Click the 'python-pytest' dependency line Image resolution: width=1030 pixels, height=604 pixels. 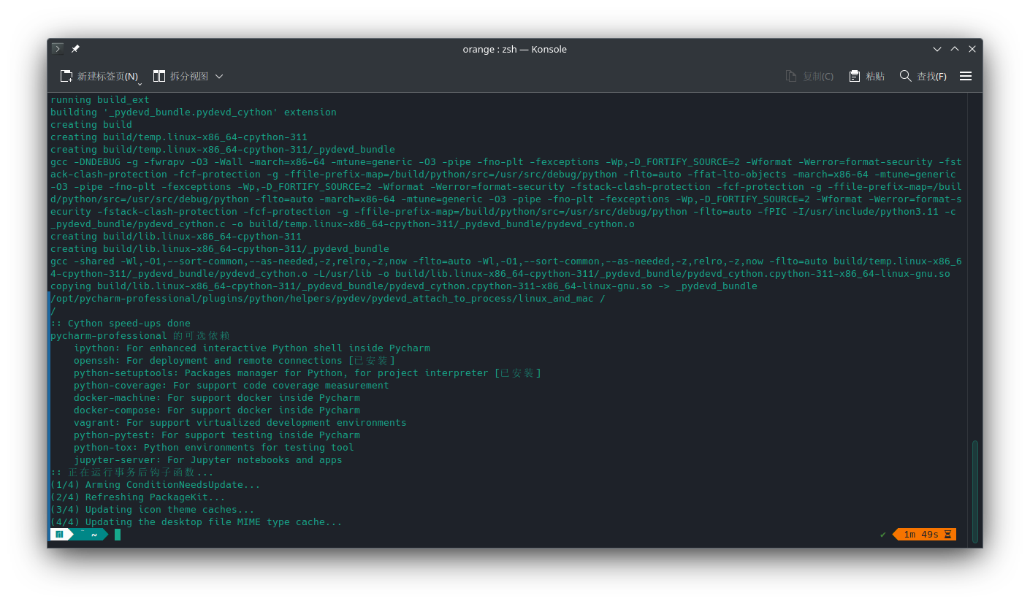coord(217,435)
